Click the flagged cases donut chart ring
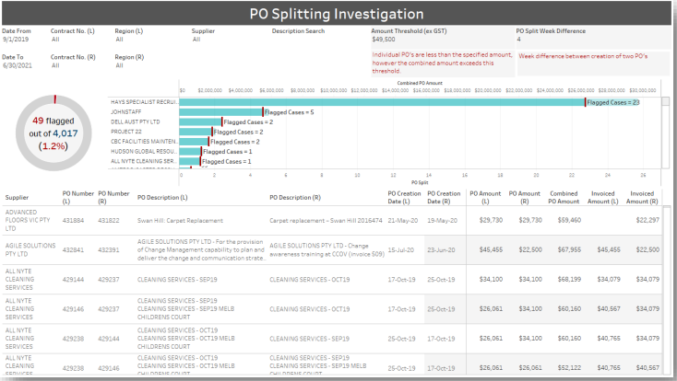 [x=53, y=133]
